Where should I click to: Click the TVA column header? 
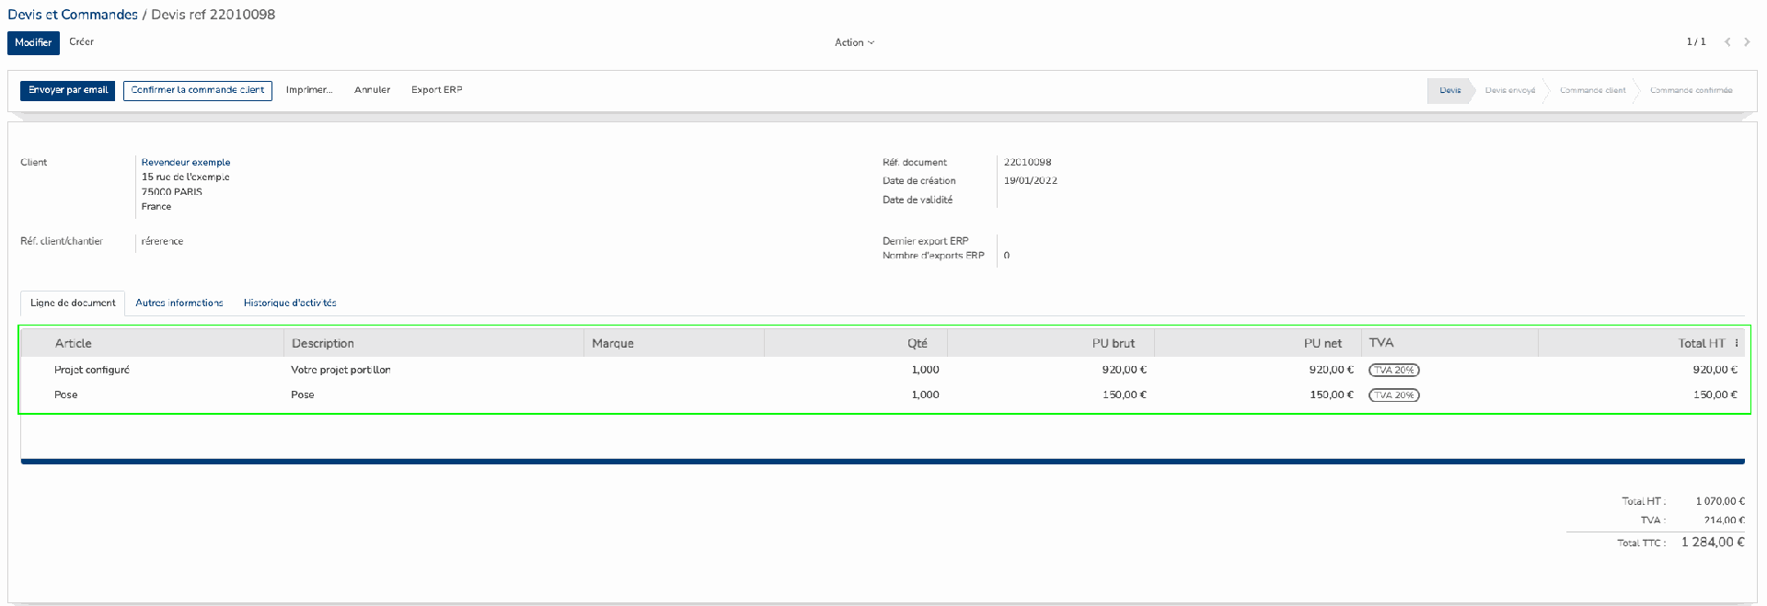point(1449,343)
